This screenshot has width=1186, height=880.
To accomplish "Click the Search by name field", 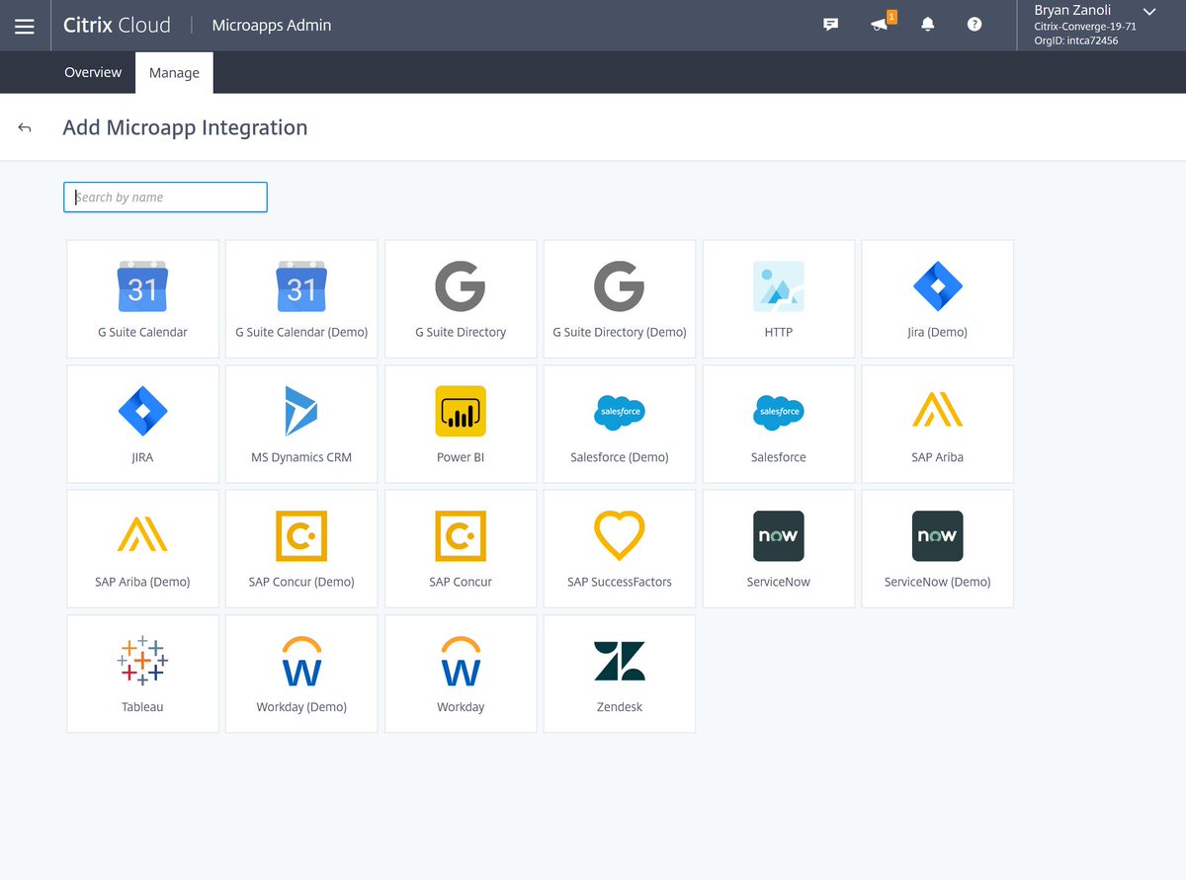I will point(165,197).
